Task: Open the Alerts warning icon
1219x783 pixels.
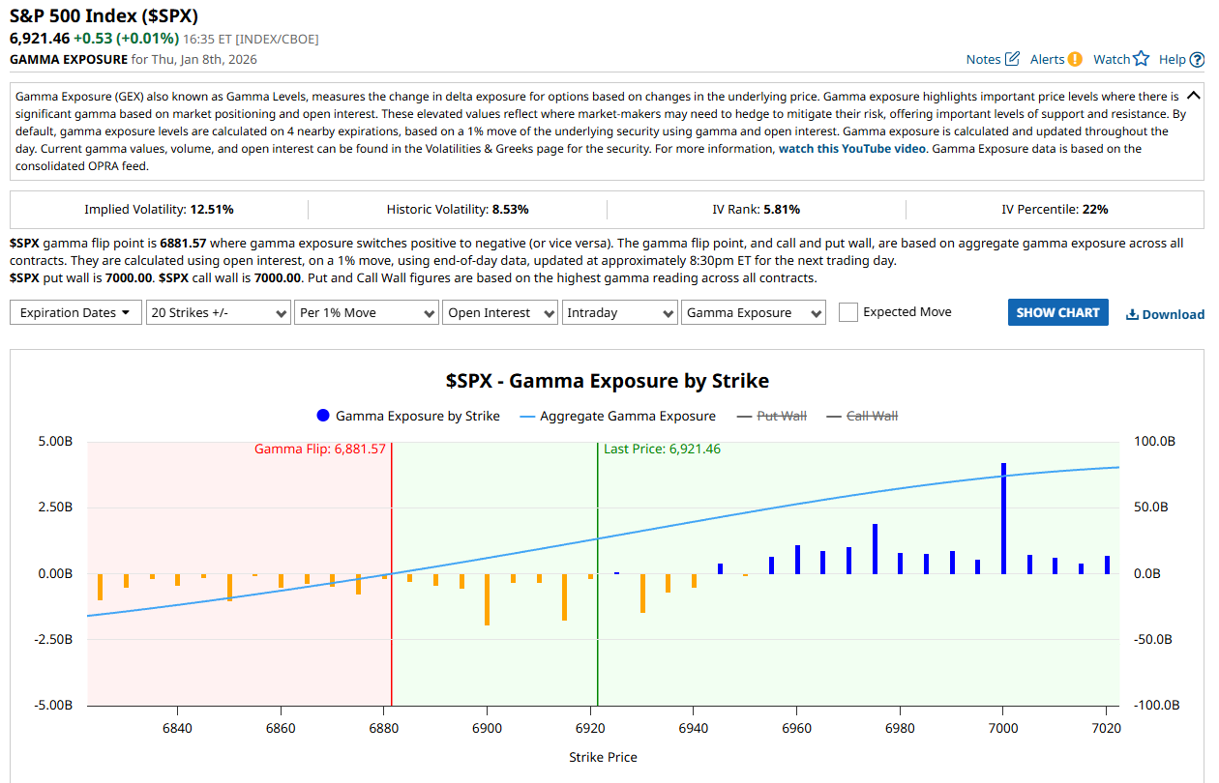Action: point(1077,58)
